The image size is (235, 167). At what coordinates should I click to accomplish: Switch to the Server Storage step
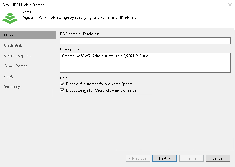16,66
